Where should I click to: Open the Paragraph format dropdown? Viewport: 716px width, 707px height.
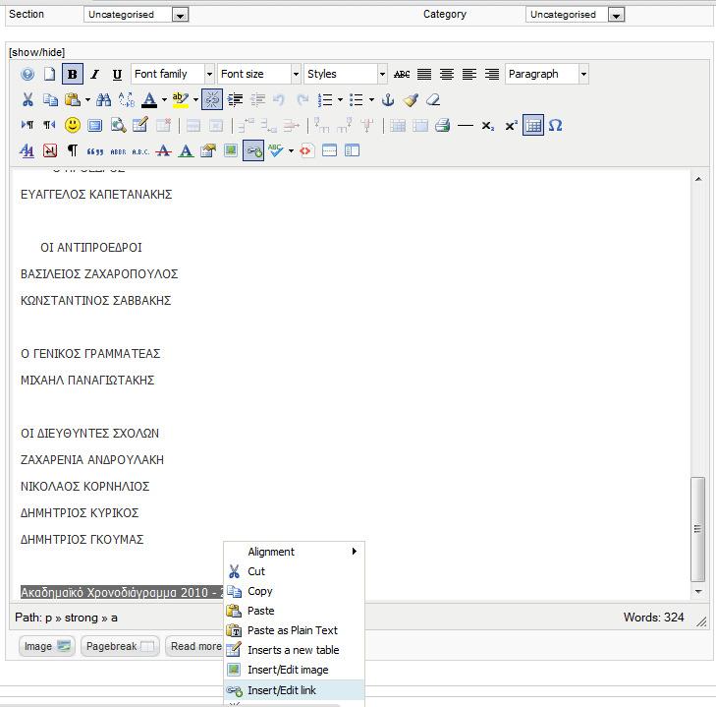pyautogui.click(x=547, y=74)
